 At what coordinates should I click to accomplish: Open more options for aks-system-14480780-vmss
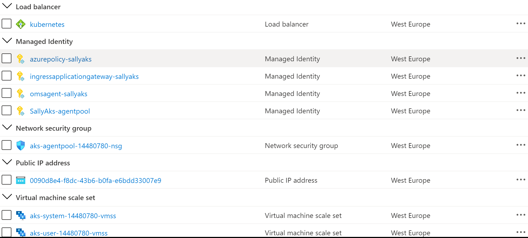pos(521,215)
